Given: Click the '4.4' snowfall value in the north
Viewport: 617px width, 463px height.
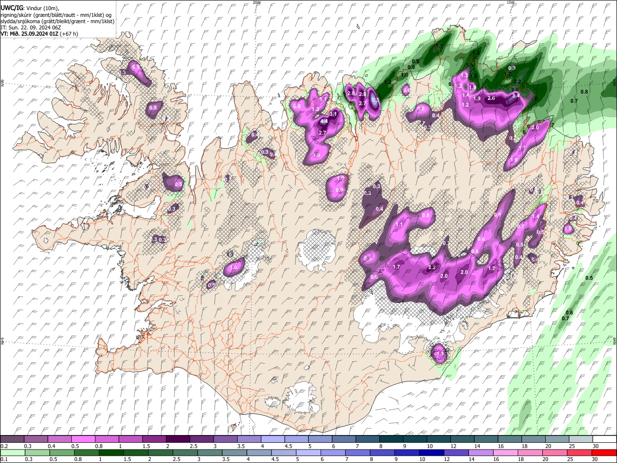Looking at the screenshot, I should coord(324,122).
